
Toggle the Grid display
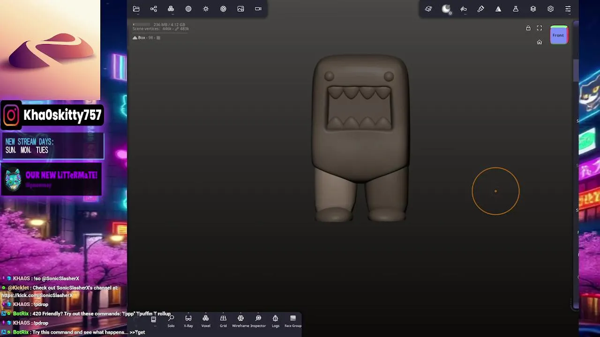pos(223,321)
